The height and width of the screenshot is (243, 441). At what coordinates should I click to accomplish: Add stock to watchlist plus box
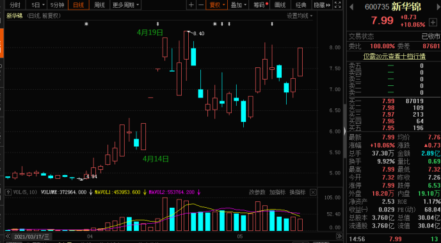(433, 22)
